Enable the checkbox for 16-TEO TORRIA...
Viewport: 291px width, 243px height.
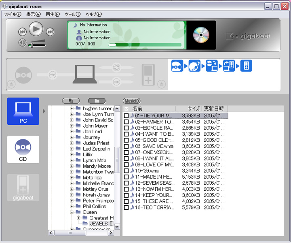pos(127,207)
